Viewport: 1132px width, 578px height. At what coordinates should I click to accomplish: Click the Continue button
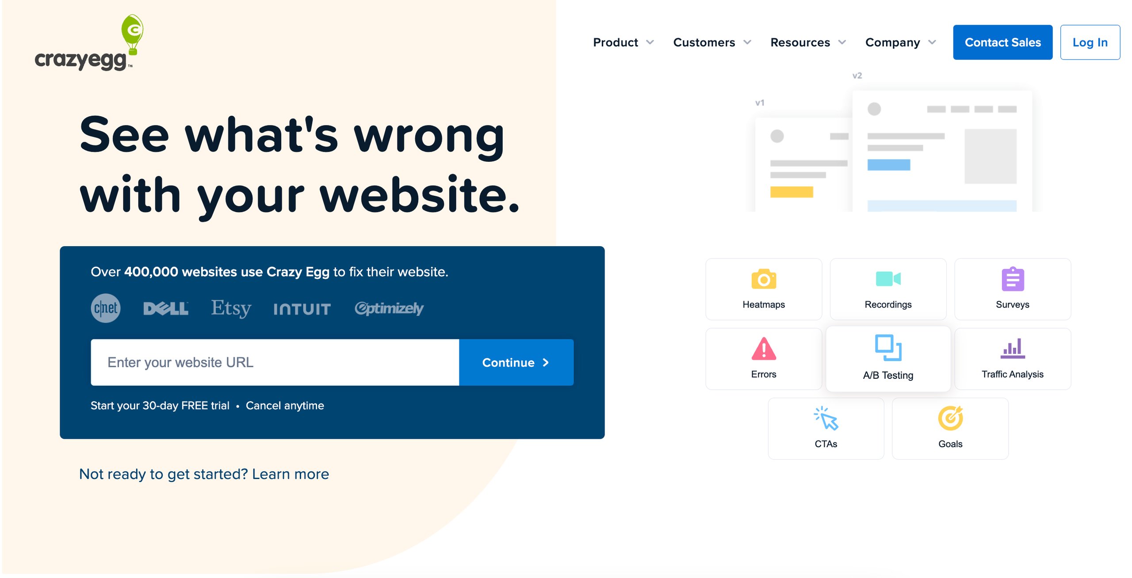516,362
